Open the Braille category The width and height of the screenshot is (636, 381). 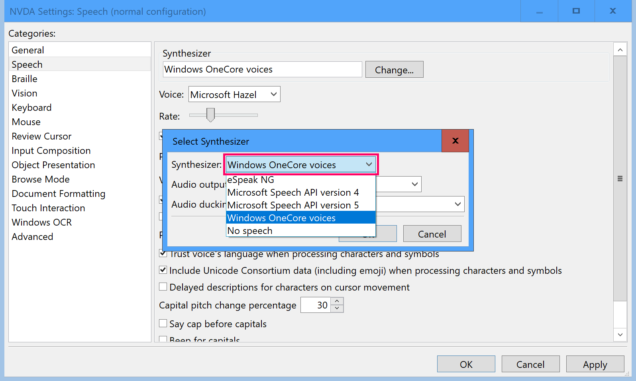80,79
